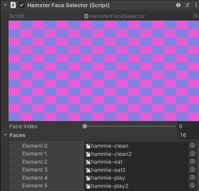199x191 pixels.
Task: Click the Element 0 label
Action: (35, 146)
